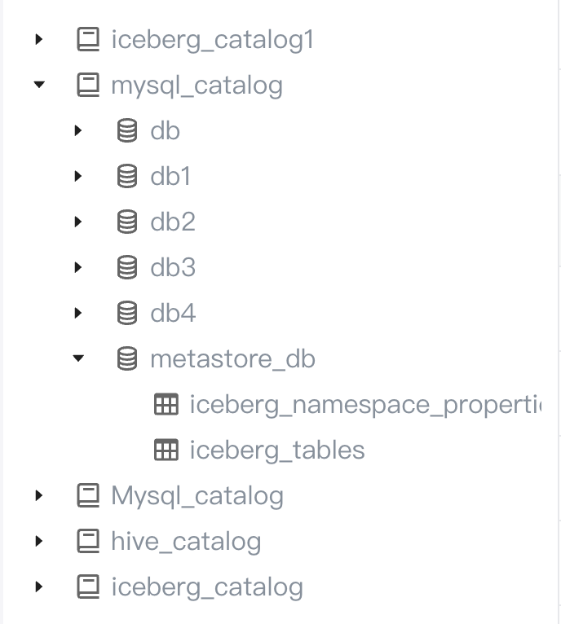Collapse the metastore_db database node
The height and width of the screenshot is (624, 561).
(78, 358)
